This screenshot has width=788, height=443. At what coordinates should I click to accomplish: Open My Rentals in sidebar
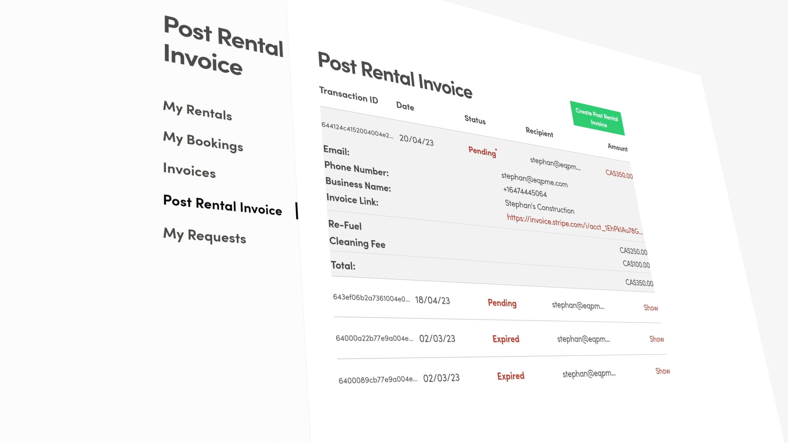point(197,111)
